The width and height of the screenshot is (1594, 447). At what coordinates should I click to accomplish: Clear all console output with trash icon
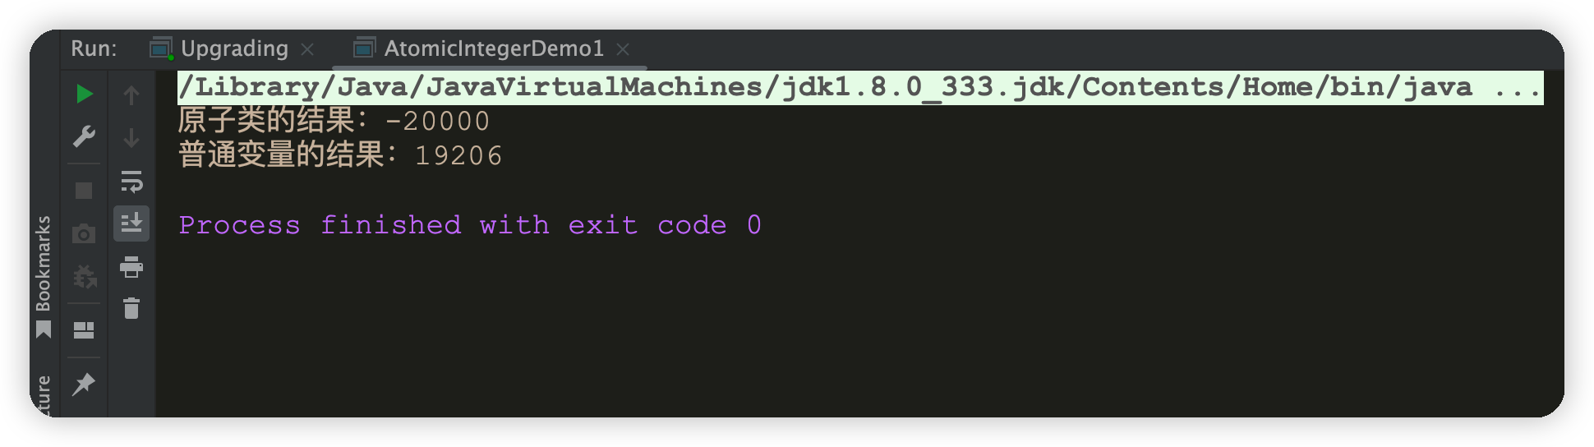click(131, 309)
